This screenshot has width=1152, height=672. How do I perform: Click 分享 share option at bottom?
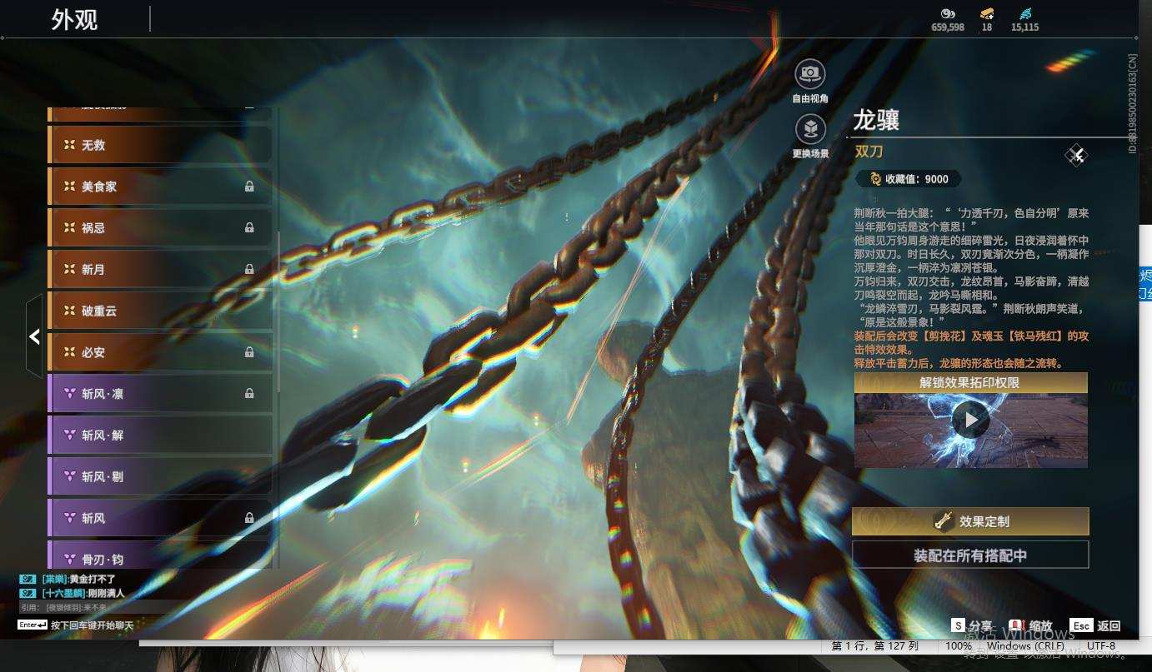[971, 625]
